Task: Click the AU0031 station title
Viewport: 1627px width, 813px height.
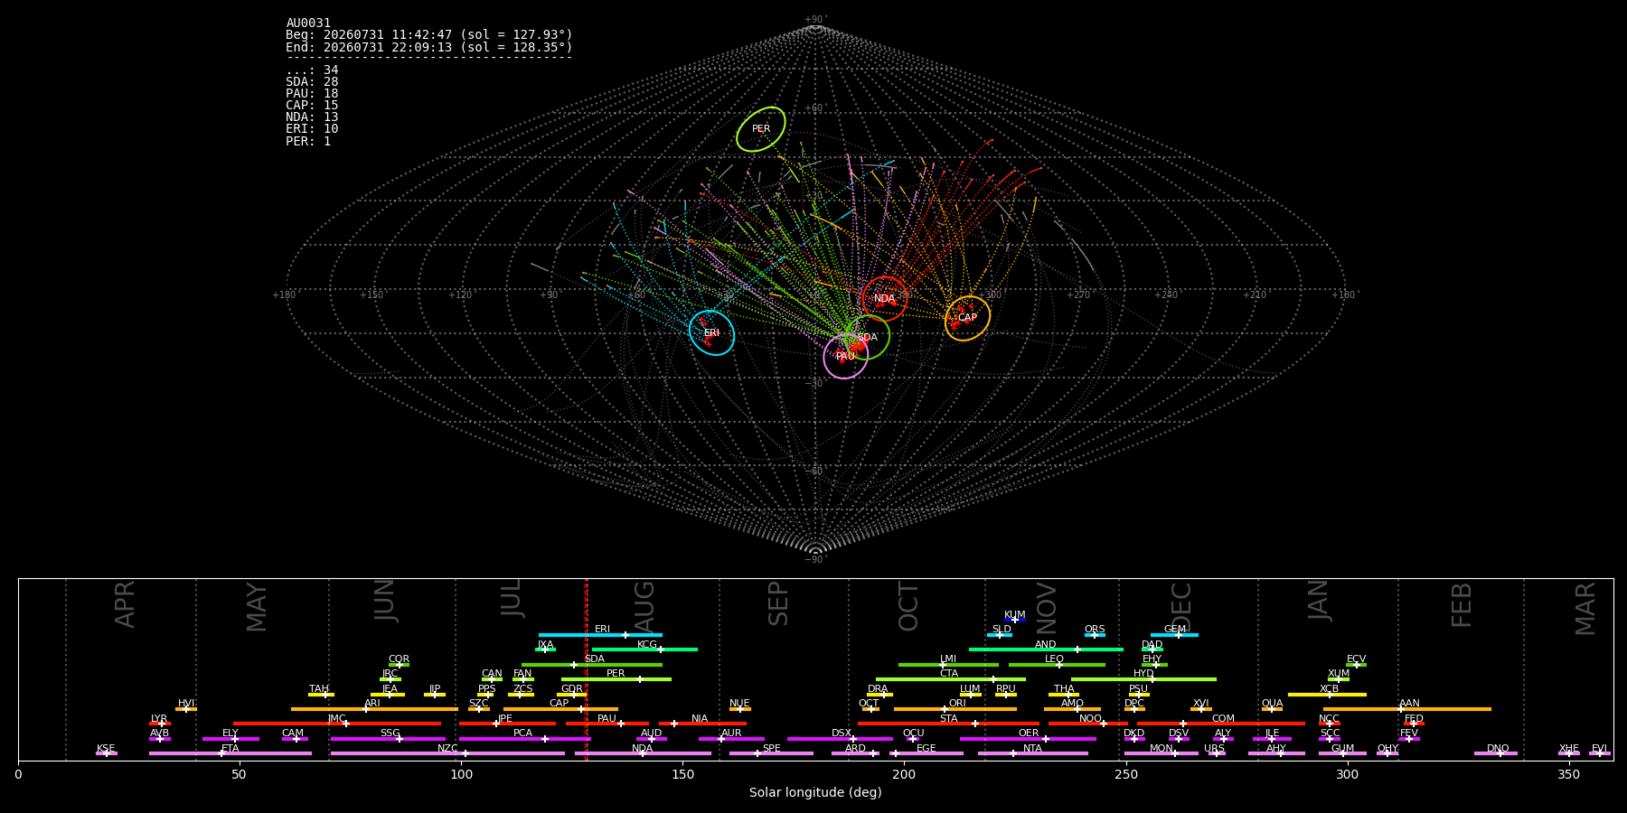Action: coord(308,23)
